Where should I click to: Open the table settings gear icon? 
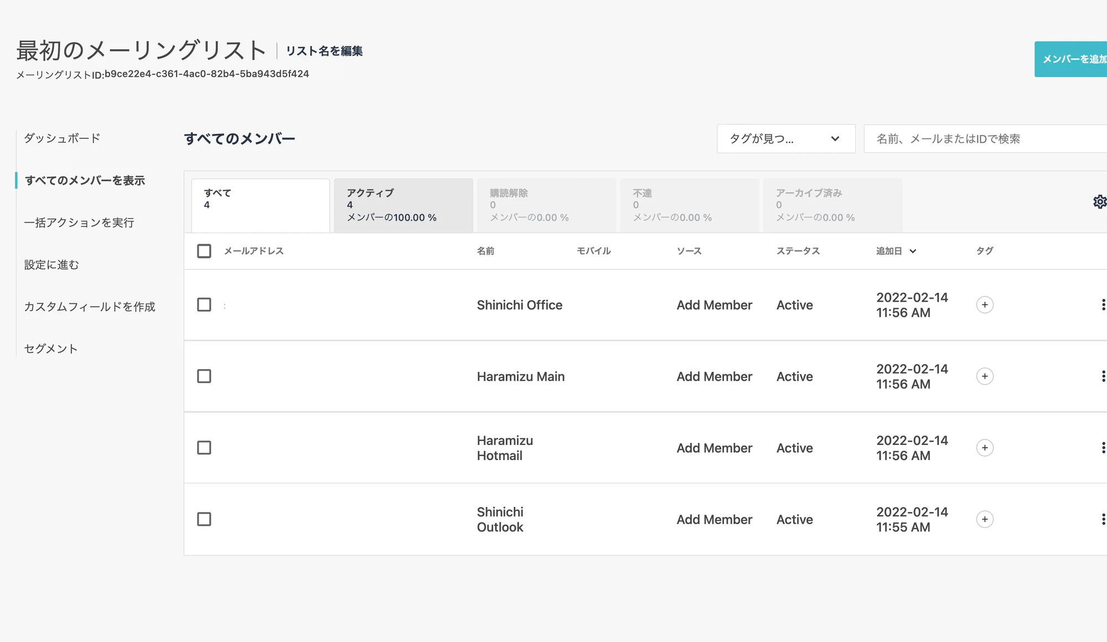pyautogui.click(x=1099, y=202)
